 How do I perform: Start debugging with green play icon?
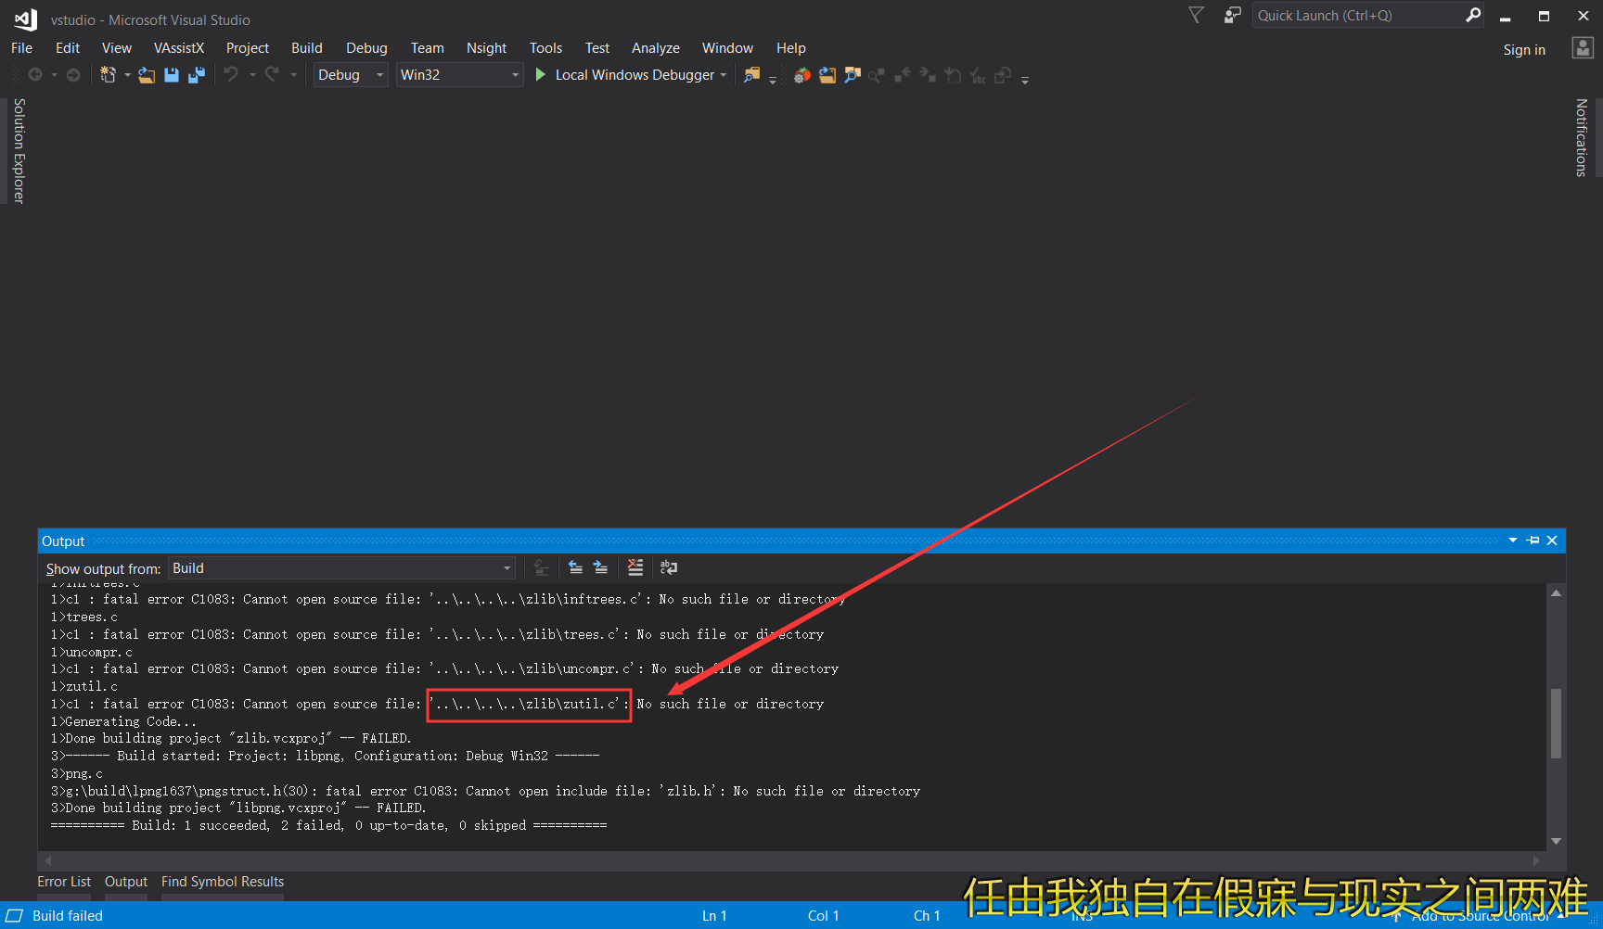[541, 74]
